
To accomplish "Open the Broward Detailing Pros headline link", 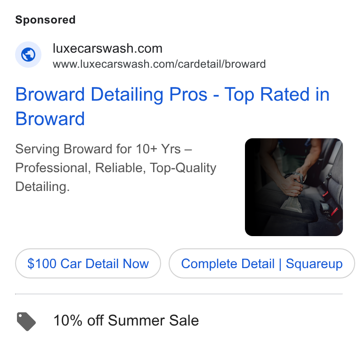I will click(x=172, y=106).
